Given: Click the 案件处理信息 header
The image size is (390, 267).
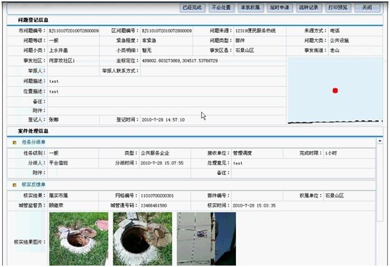Looking at the screenshot, I should (33, 131).
